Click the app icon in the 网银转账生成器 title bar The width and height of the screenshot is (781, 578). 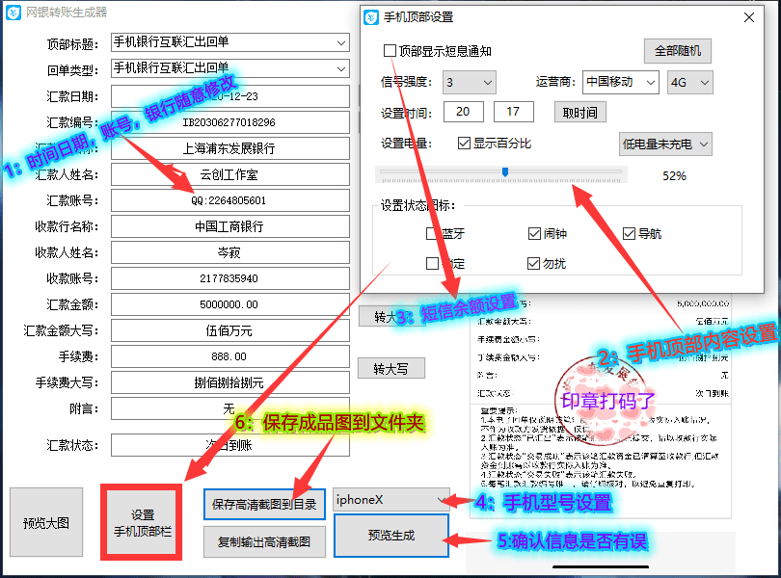click(13, 13)
